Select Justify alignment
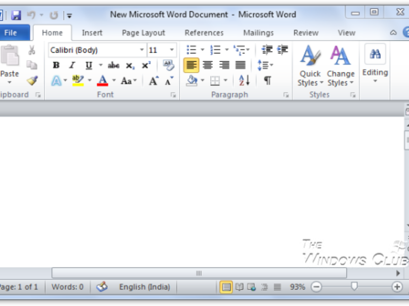This screenshot has height=306, width=409. click(x=240, y=65)
